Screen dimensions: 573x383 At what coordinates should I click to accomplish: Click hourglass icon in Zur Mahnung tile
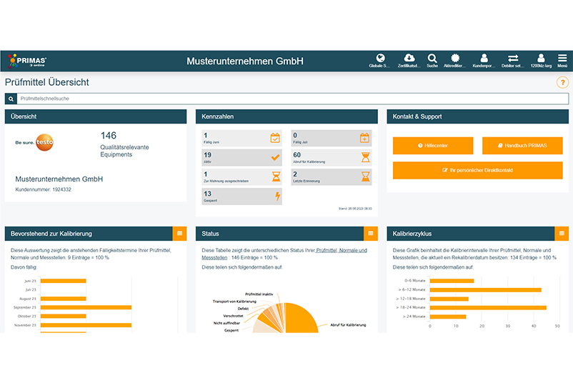pos(276,176)
